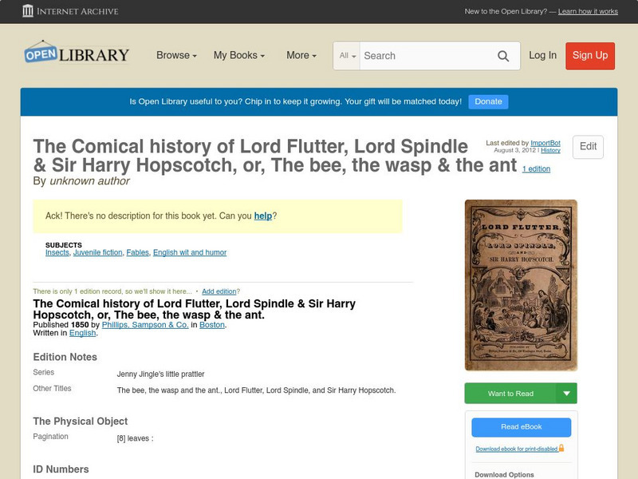Select Read eBook
The width and height of the screenshot is (638, 479).
tap(520, 427)
